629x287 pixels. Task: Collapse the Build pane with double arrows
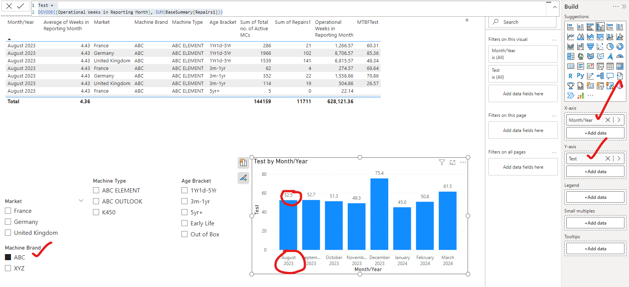click(624, 6)
